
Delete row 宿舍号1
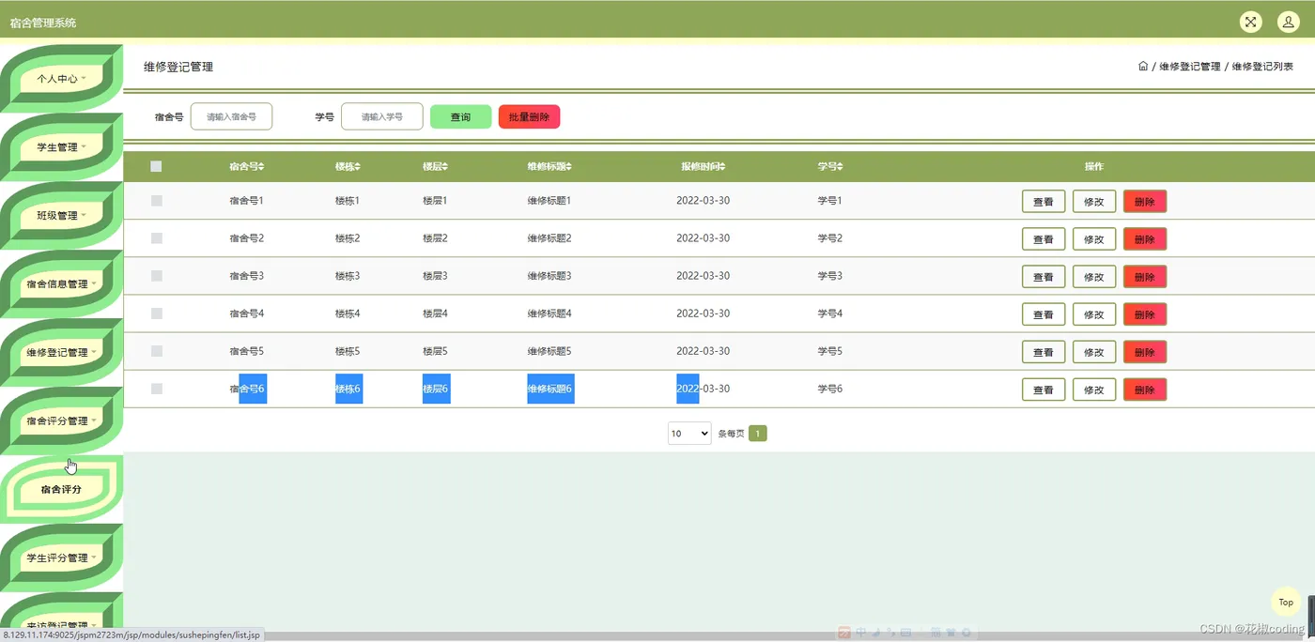(1145, 202)
